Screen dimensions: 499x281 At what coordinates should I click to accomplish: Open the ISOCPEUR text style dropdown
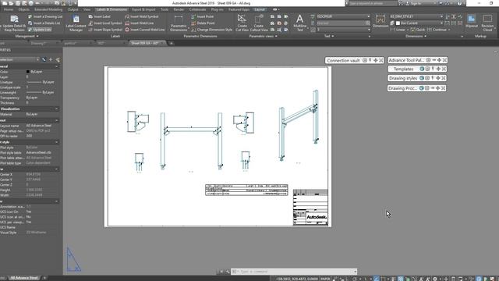369,16
